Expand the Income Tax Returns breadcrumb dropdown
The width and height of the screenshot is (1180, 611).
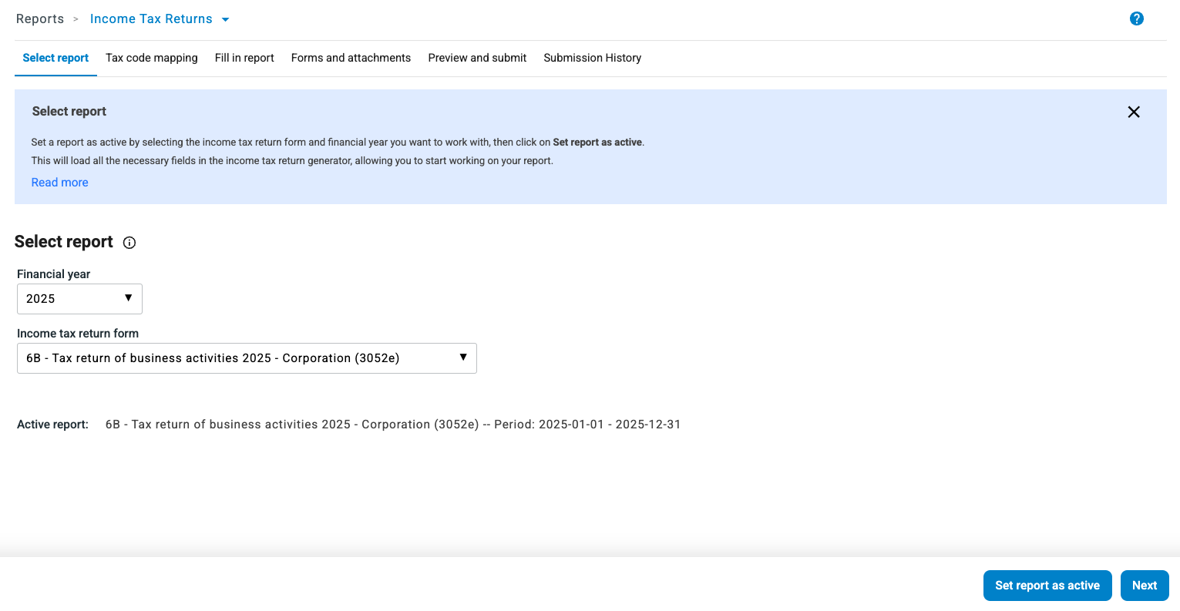(x=225, y=18)
